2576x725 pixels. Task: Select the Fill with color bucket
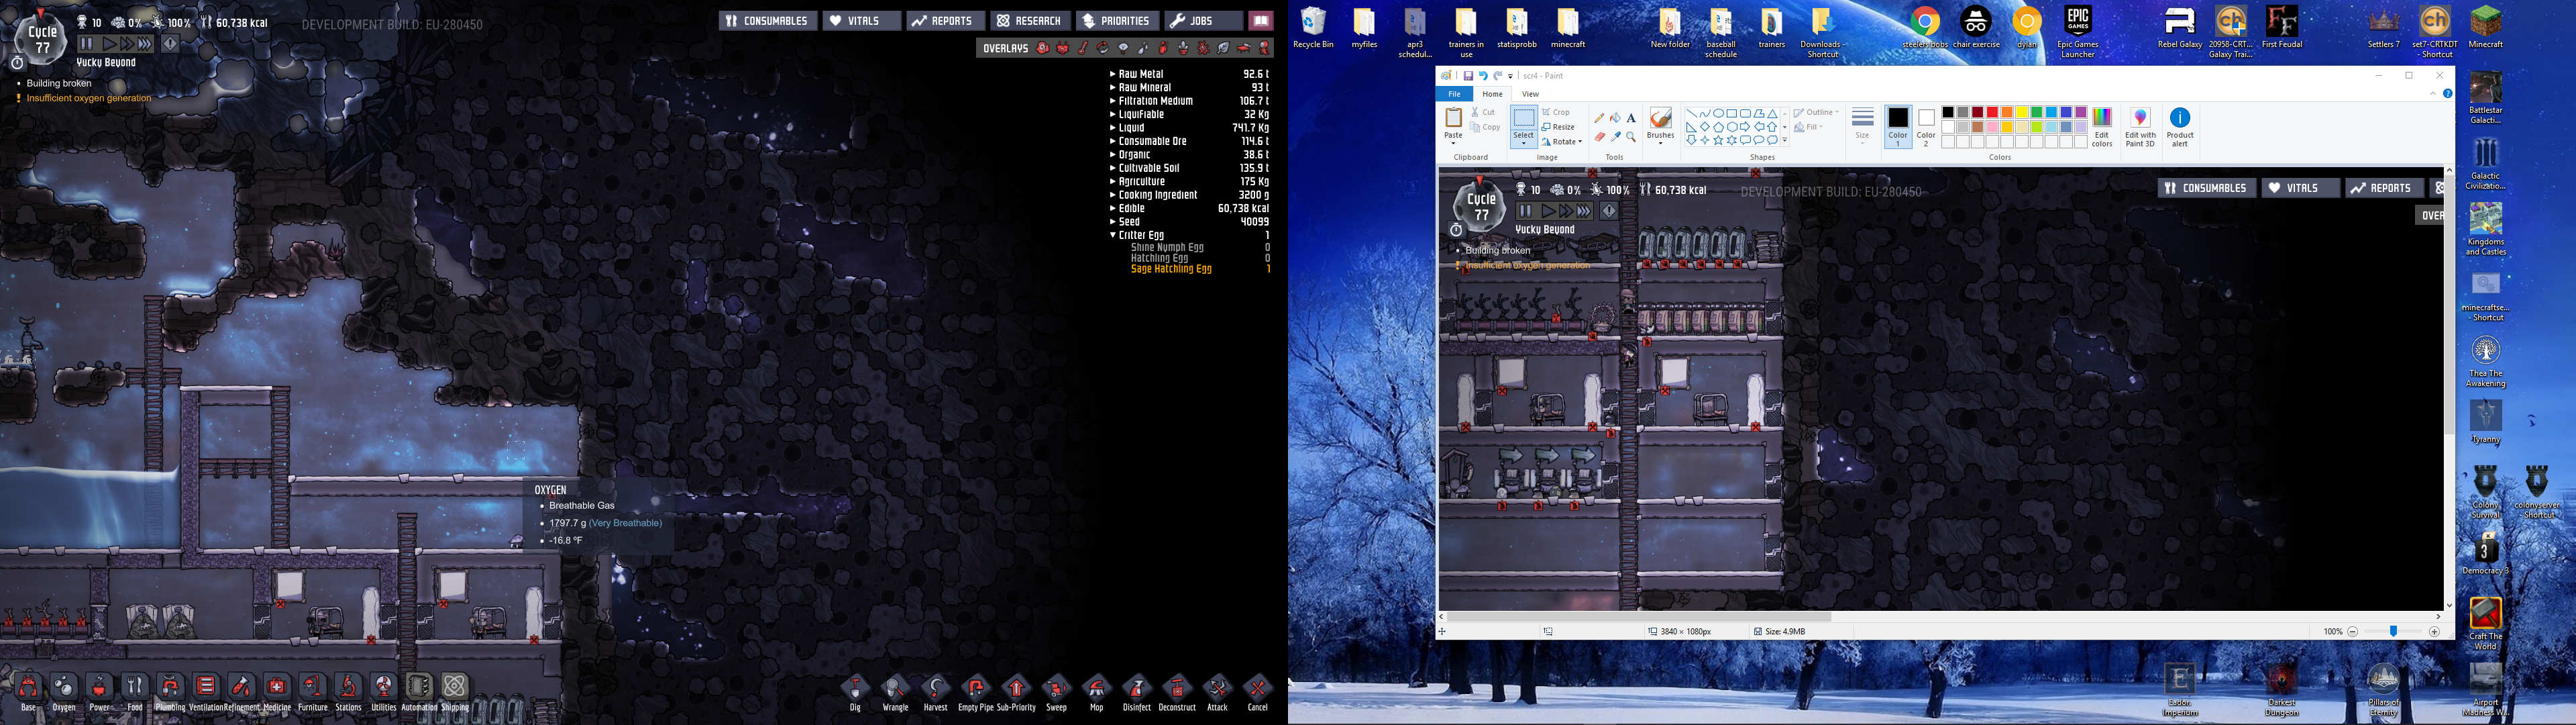1615,118
